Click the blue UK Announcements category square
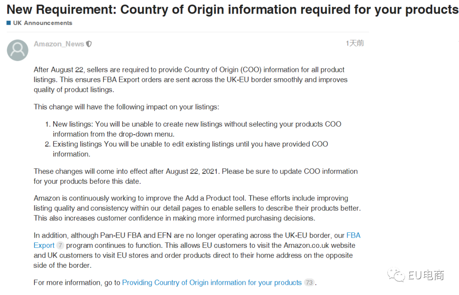459x295 pixels. (x=8, y=23)
